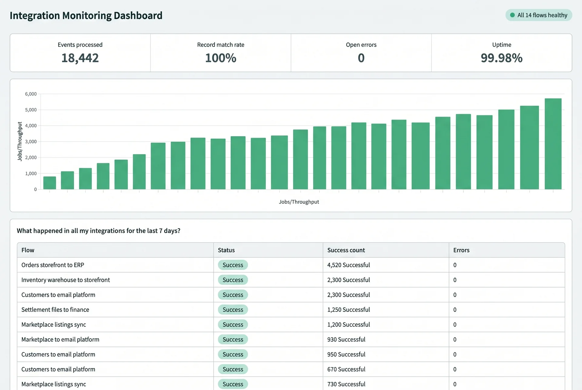582x390 pixels.
Task: Click Success badge in the 950 Successful row
Action: pyautogui.click(x=233, y=354)
